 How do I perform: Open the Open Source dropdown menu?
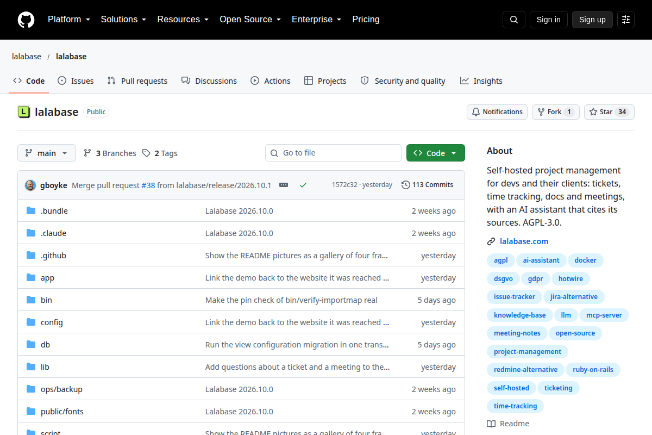pos(250,20)
